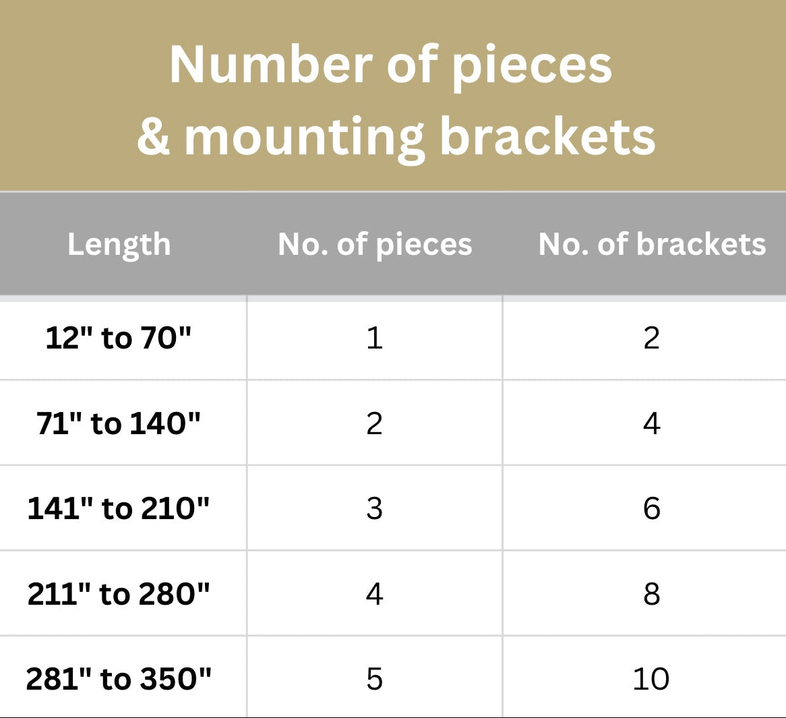786x718 pixels.
Task: Click brackets value 10 in last row
Action: pyautogui.click(x=651, y=679)
